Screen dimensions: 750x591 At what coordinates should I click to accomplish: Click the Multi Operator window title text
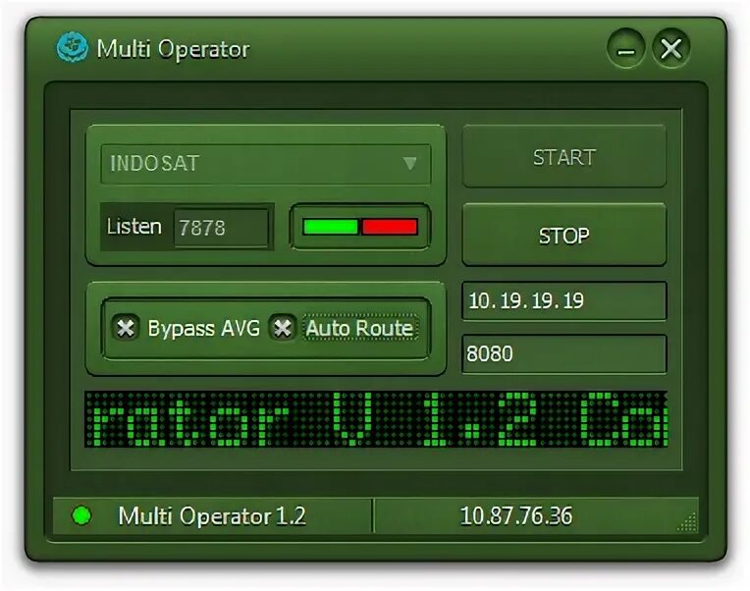point(173,49)
